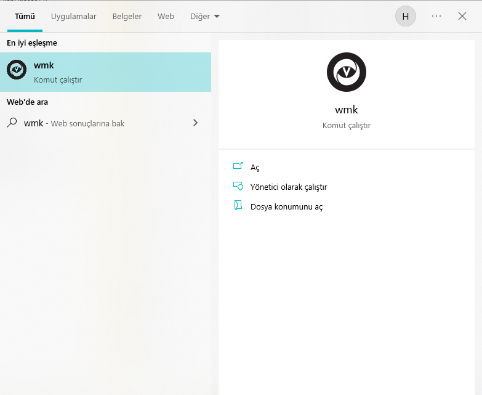Click the En iyi eşleşme heading

point(32,43)
